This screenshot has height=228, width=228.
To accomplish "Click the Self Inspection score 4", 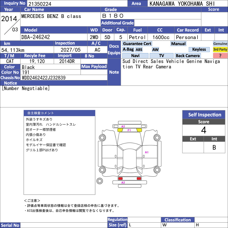I will [x=203, y=130].
